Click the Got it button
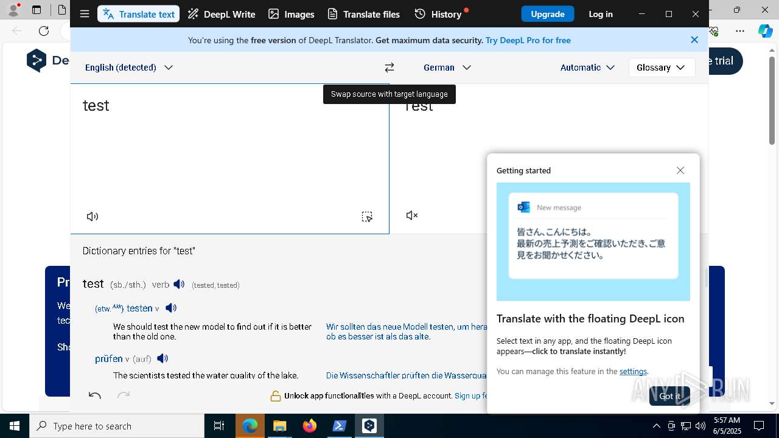Screen dimensions: 779x438 coord(669,396)
